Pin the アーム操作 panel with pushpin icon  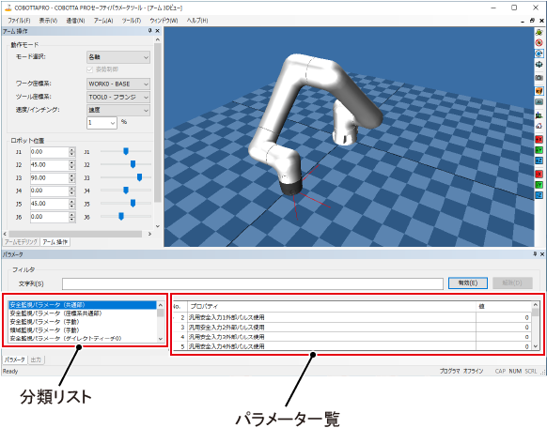coord(150,31)
